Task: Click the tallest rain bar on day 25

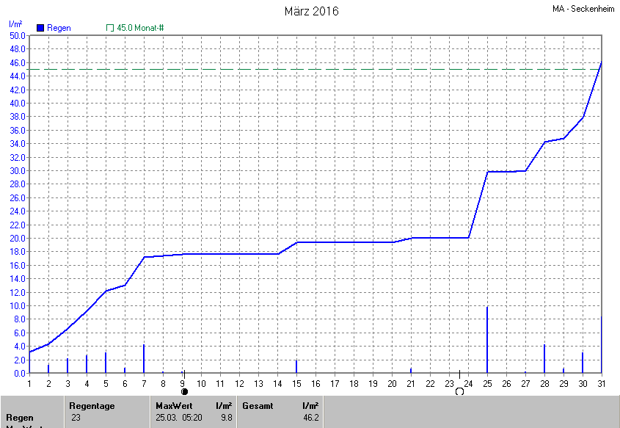Action: pyautogui.click(x=487, y=340)
